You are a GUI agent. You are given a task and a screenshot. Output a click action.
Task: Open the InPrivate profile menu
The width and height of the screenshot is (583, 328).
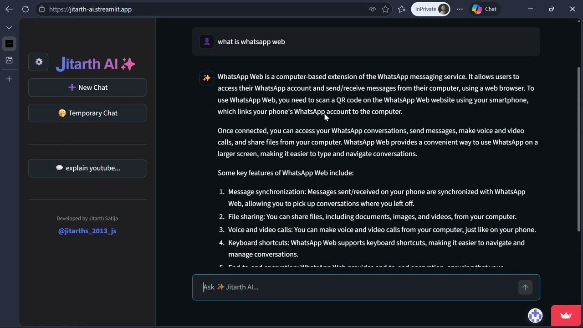click(x=430, y=9)
